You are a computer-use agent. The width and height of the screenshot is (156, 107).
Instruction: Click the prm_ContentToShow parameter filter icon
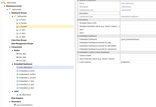point(15,105)
